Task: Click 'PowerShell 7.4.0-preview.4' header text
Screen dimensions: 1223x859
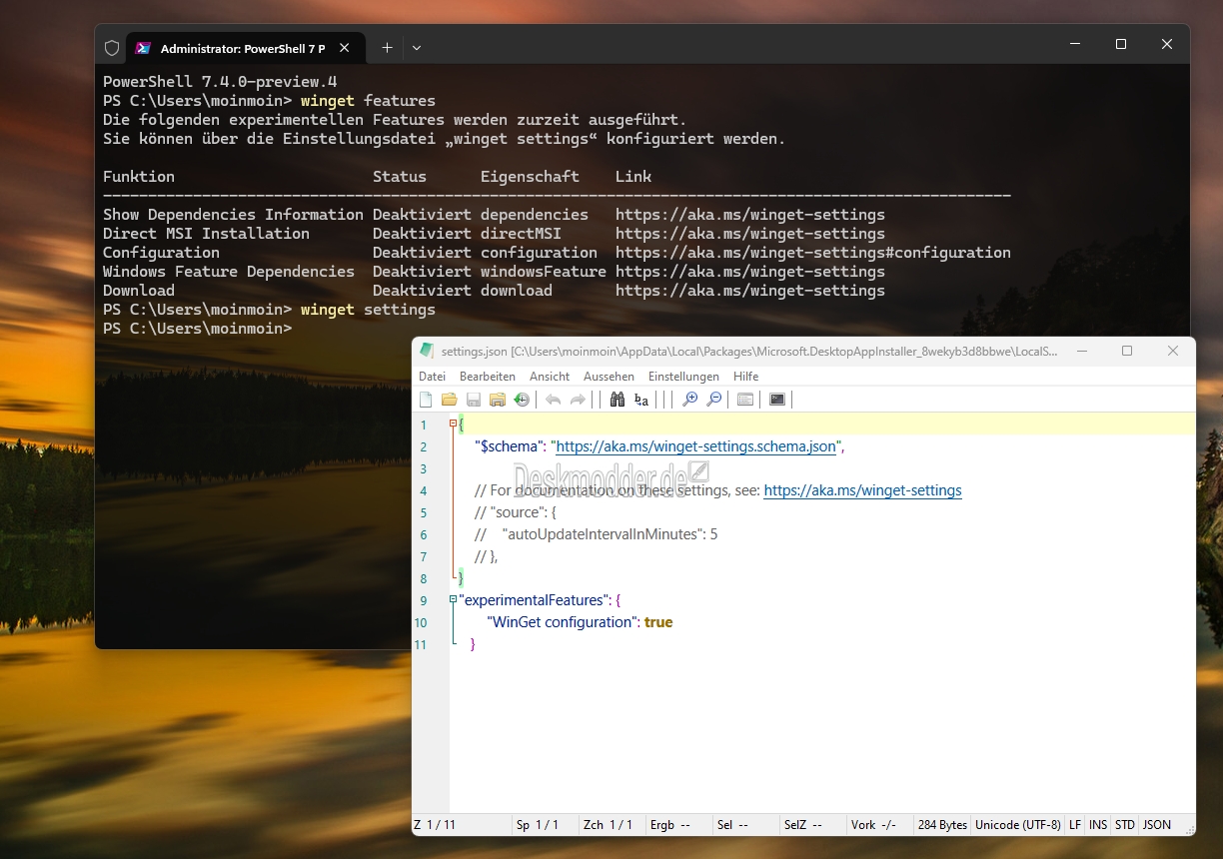Action: click(220, 82)
